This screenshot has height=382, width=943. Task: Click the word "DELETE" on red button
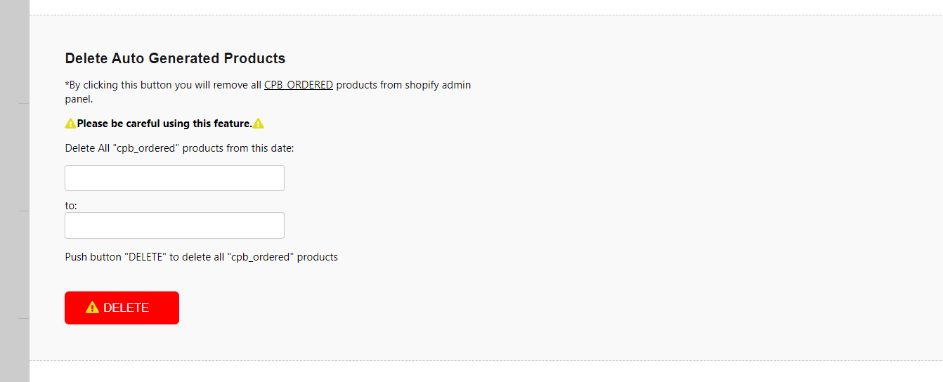[126, 308]
